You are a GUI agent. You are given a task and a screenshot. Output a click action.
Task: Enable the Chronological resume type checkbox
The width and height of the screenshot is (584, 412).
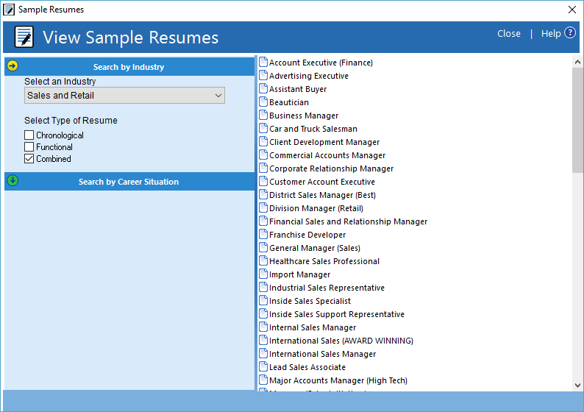tap(29, 135)
